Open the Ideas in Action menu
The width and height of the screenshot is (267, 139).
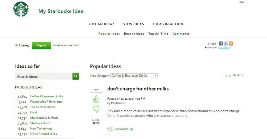168,24
